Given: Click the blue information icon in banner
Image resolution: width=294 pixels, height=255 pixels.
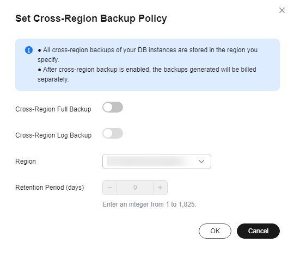Looking at the screenshot, I should 29,50.
